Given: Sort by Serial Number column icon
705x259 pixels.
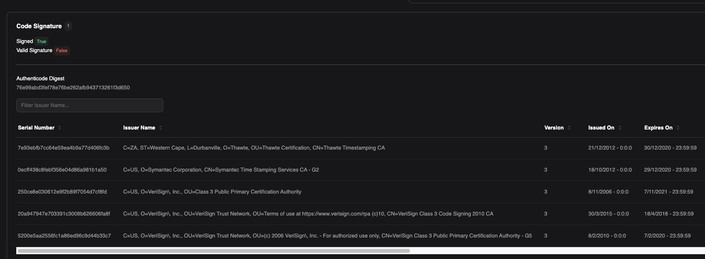Looking at the screenshot, I should pyautogui.click(x=59, y=128).
